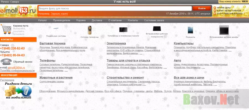Open the Электроника category heading
249x110 pixels.
116,43
